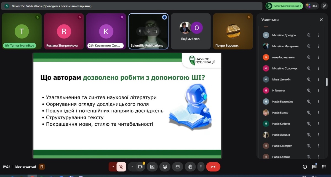Start screen presentation
Viewport: 331px width, 177px height.
pos(152,167)
